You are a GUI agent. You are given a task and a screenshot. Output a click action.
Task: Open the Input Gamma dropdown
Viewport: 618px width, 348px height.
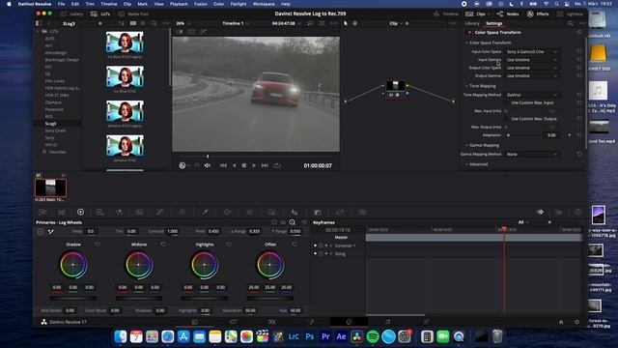[x=532, y=60]
